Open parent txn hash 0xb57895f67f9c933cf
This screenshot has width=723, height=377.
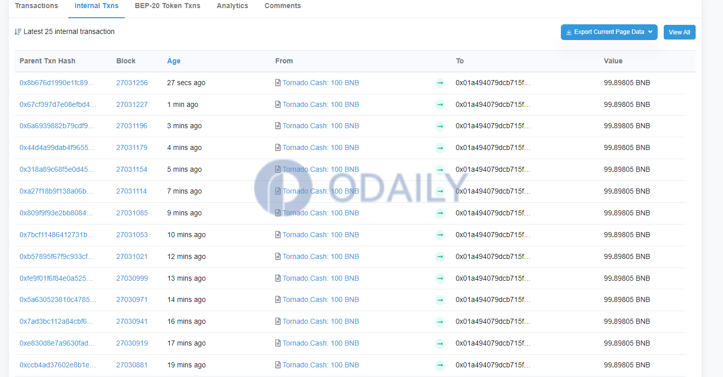(57, 256)
